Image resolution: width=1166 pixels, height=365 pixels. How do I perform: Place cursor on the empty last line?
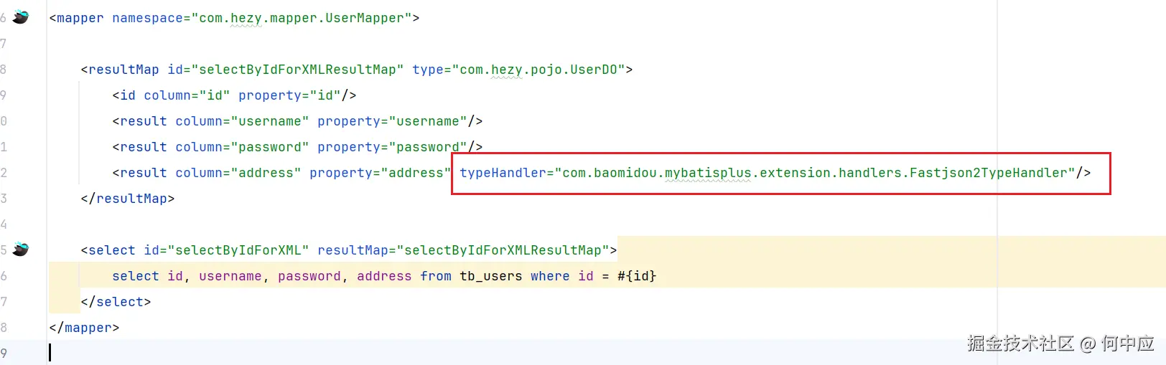607,352
